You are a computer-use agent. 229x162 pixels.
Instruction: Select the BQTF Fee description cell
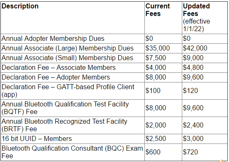coord(72,108)
